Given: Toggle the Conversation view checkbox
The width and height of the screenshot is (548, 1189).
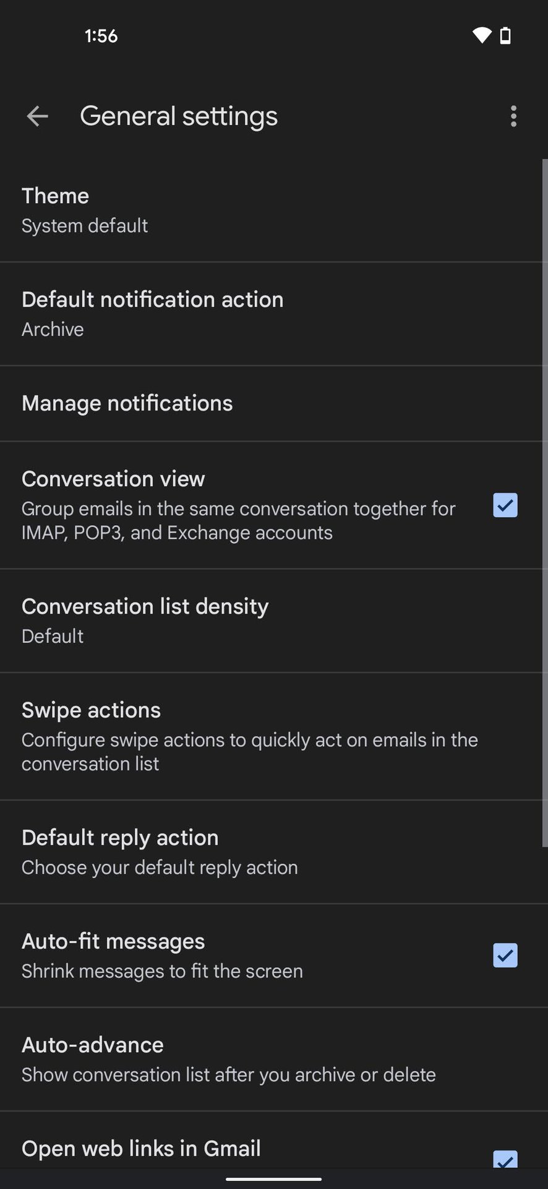Looking at the screenshot, I should click(505, 505).
